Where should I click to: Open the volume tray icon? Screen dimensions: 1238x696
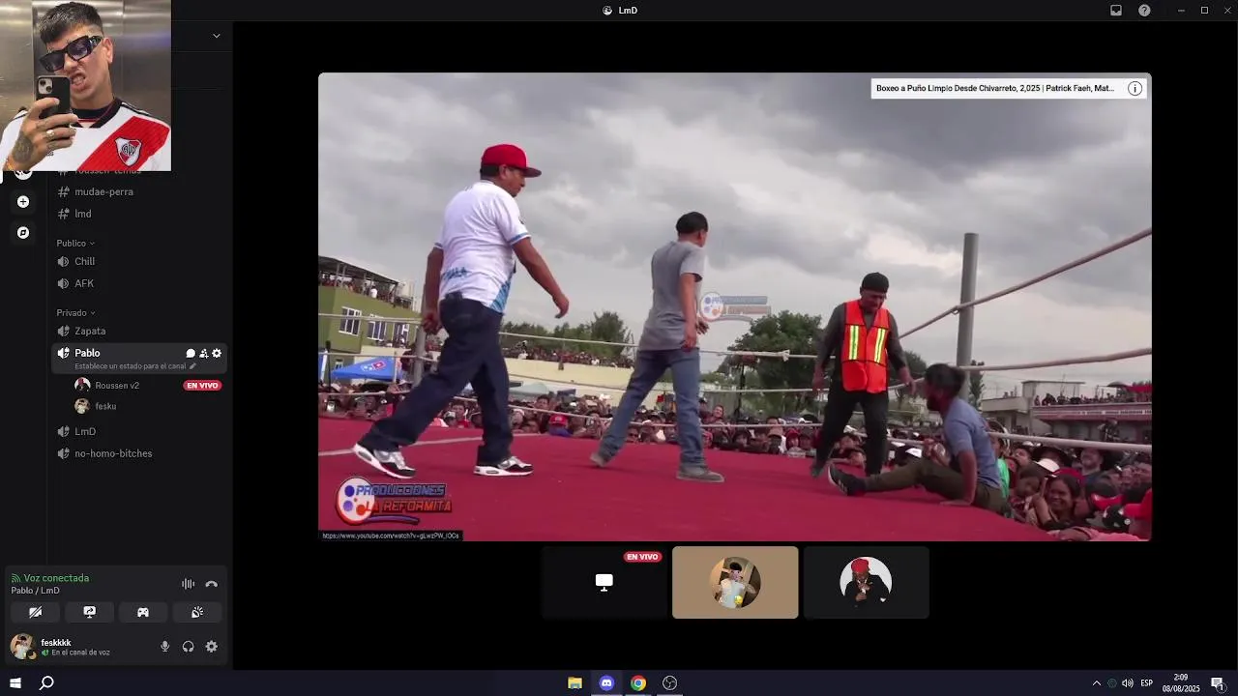click(x=1128, y=683)
